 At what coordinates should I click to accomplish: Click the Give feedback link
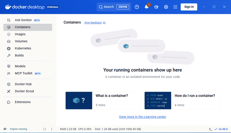click(x=93, y=23)
